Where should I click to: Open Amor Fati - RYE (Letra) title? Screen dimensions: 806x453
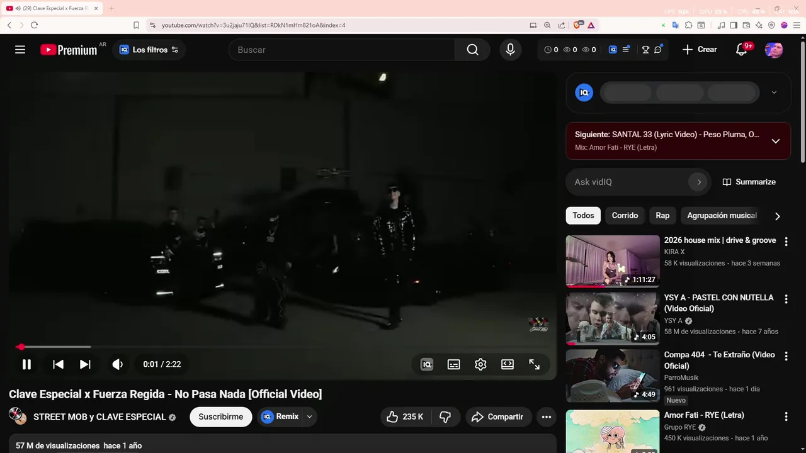704,415
